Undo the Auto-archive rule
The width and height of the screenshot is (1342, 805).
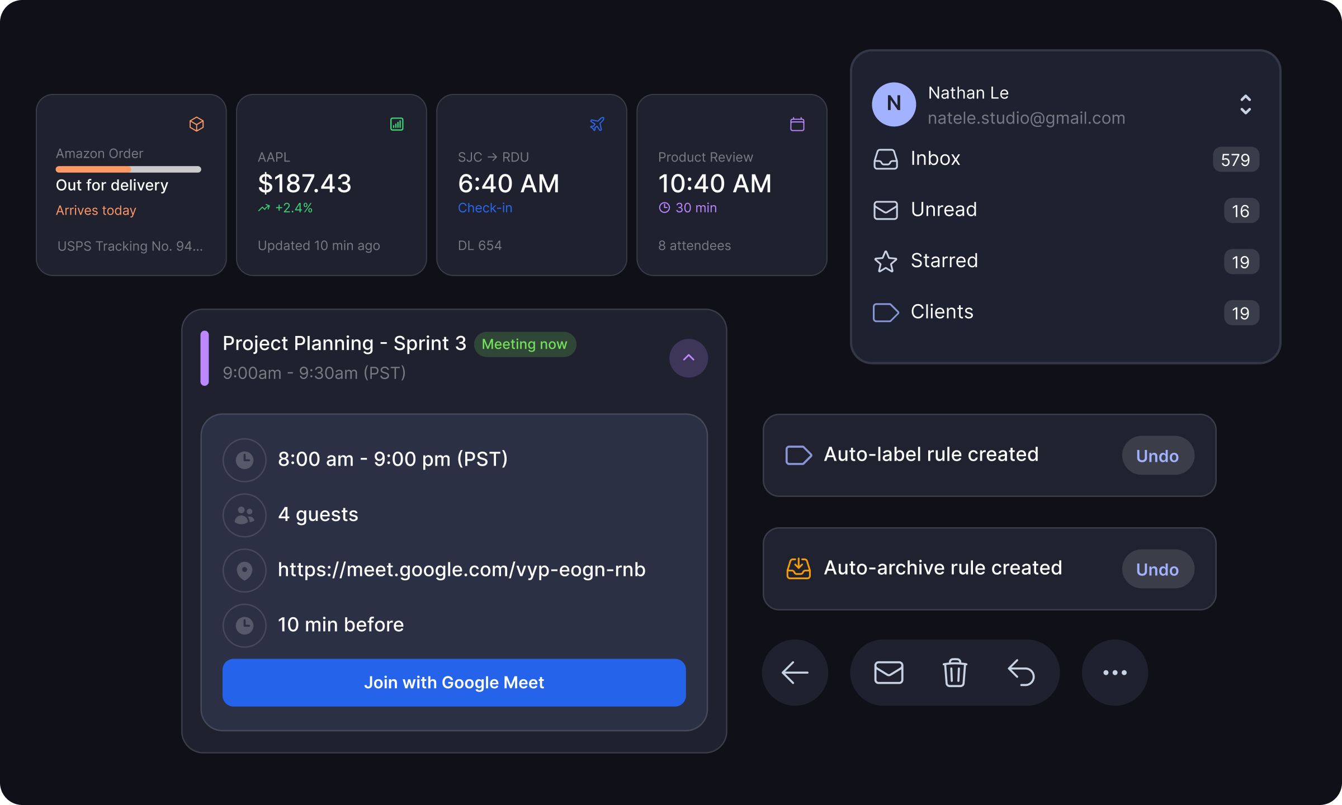pyautogui.click(x=1157, y=569)
